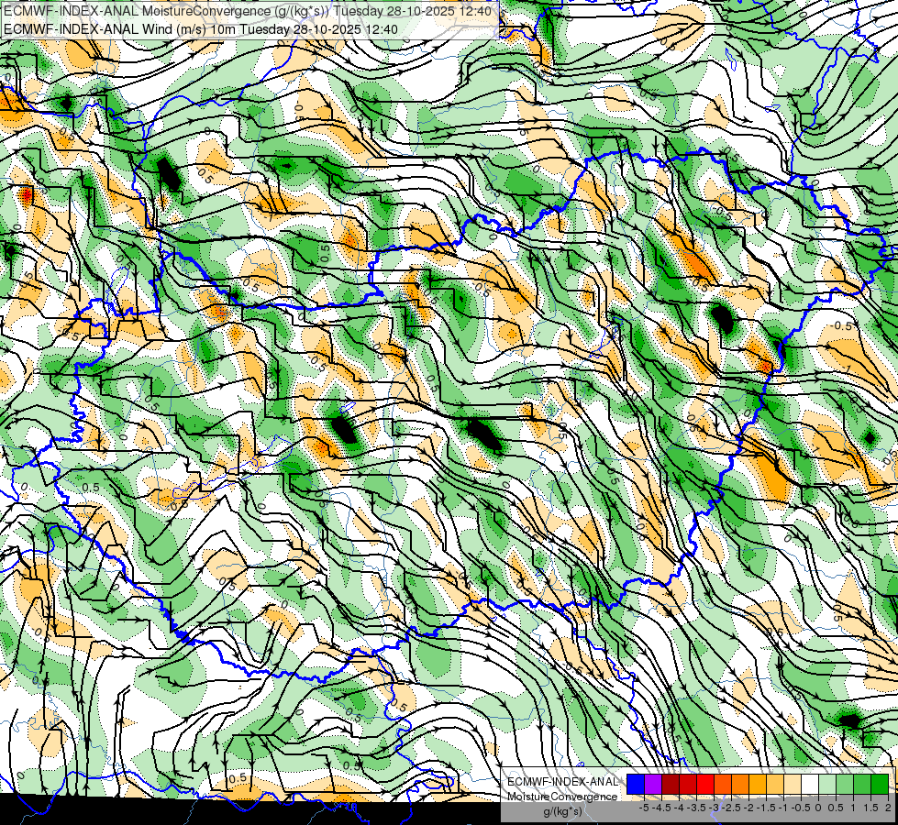This screenshot has height=825, width=898.
Task: Click the blue swatch in the legend
Action: pos(636,784)
